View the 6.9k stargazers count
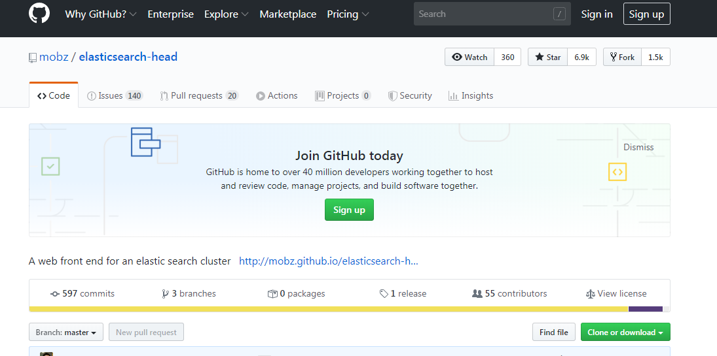Screen dimensions: 717x356 (581, 57)
